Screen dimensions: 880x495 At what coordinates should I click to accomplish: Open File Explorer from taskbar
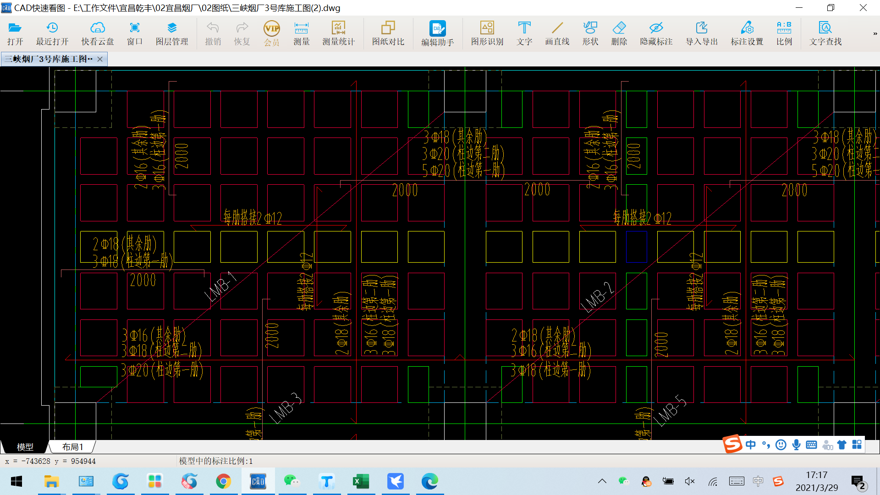pos(51,481)
